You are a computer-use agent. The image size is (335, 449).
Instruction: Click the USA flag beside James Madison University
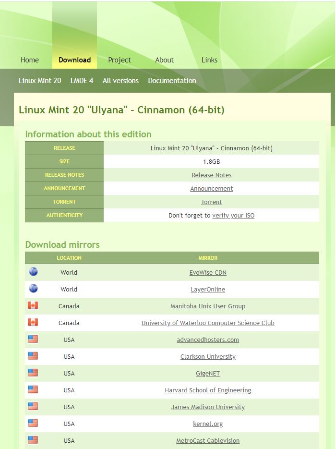click(33, 406)
